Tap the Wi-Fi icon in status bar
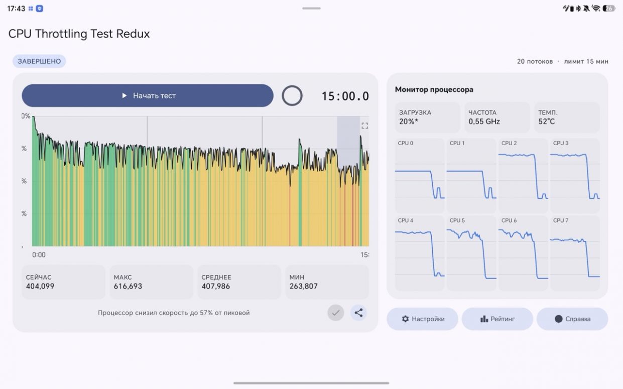 596,8
